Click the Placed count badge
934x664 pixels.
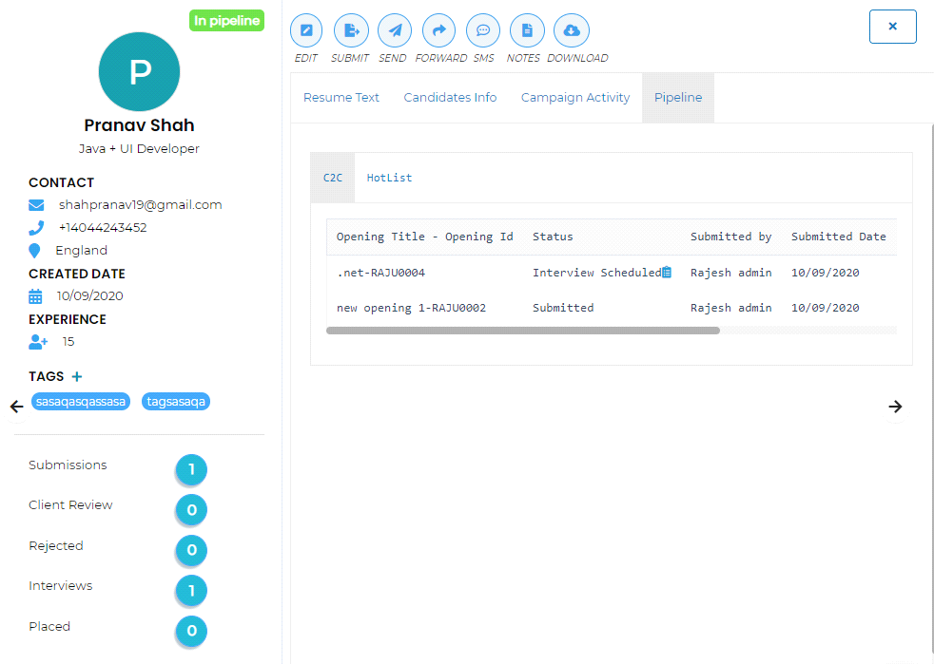(191, 631)
